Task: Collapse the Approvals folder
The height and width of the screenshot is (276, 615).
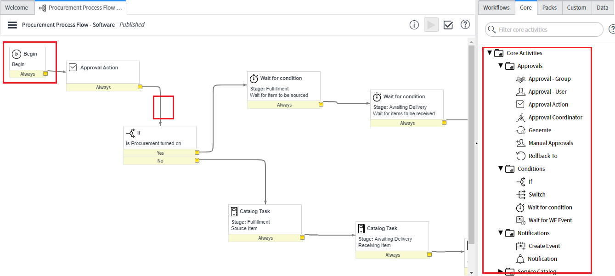Action: [x=501, y=66]
